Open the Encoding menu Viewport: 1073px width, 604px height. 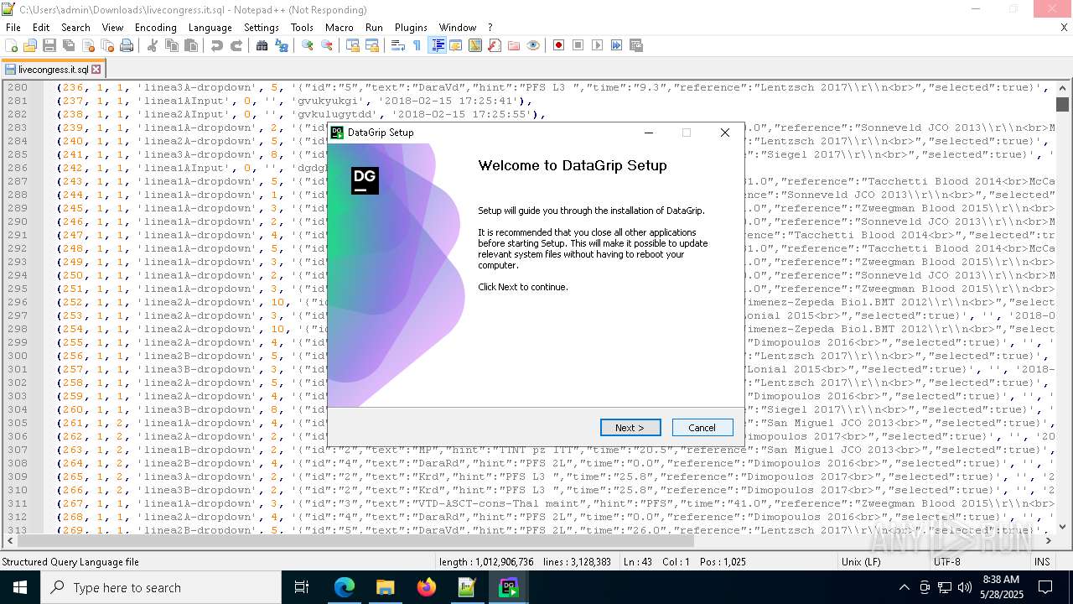click(156, 28)
